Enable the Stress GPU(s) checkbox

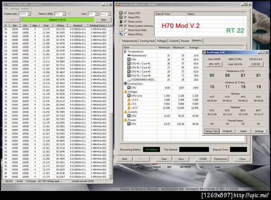pyautogui.click(x=126, y=34)
